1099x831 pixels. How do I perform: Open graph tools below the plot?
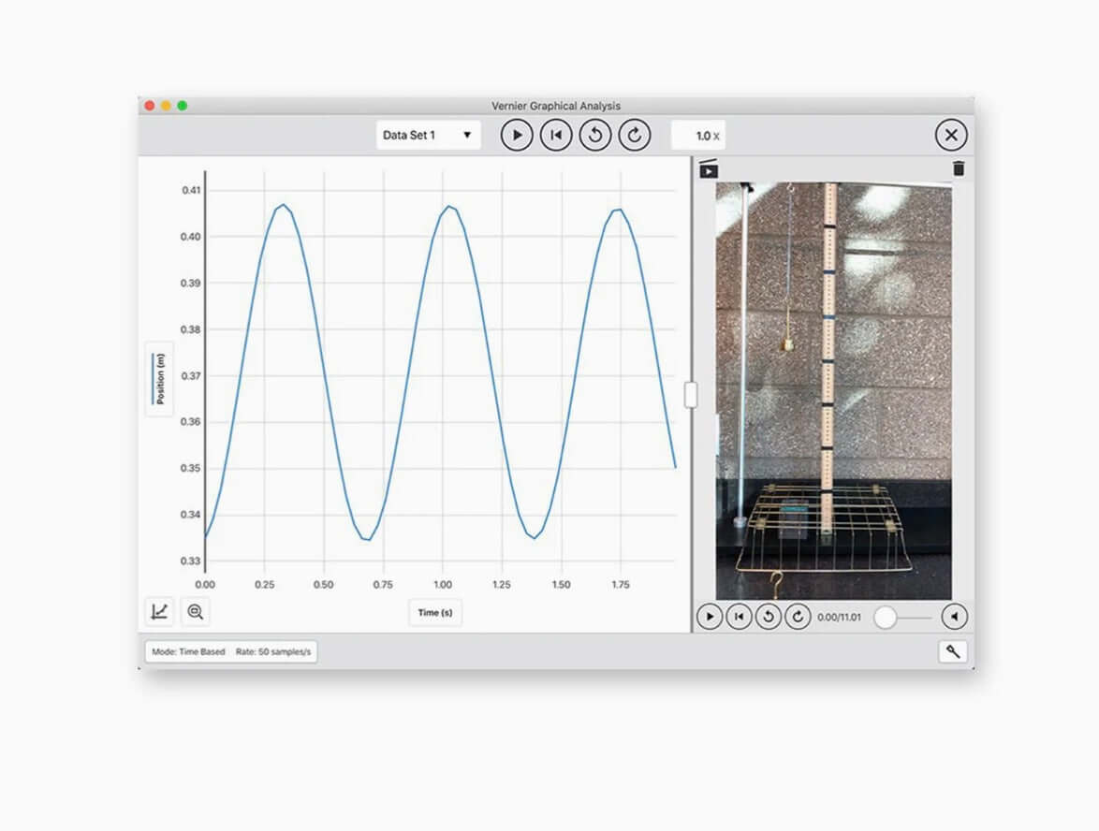click(x=159, y=612)
